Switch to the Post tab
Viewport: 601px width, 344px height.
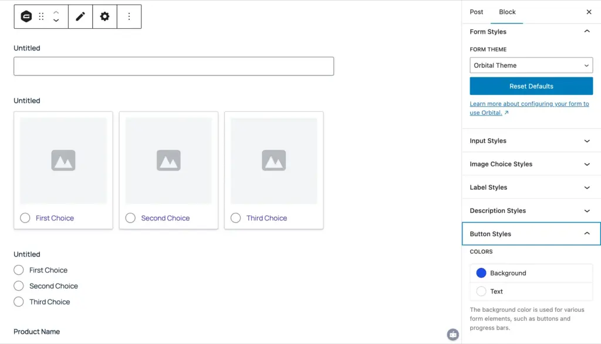[x=477, y=12]
